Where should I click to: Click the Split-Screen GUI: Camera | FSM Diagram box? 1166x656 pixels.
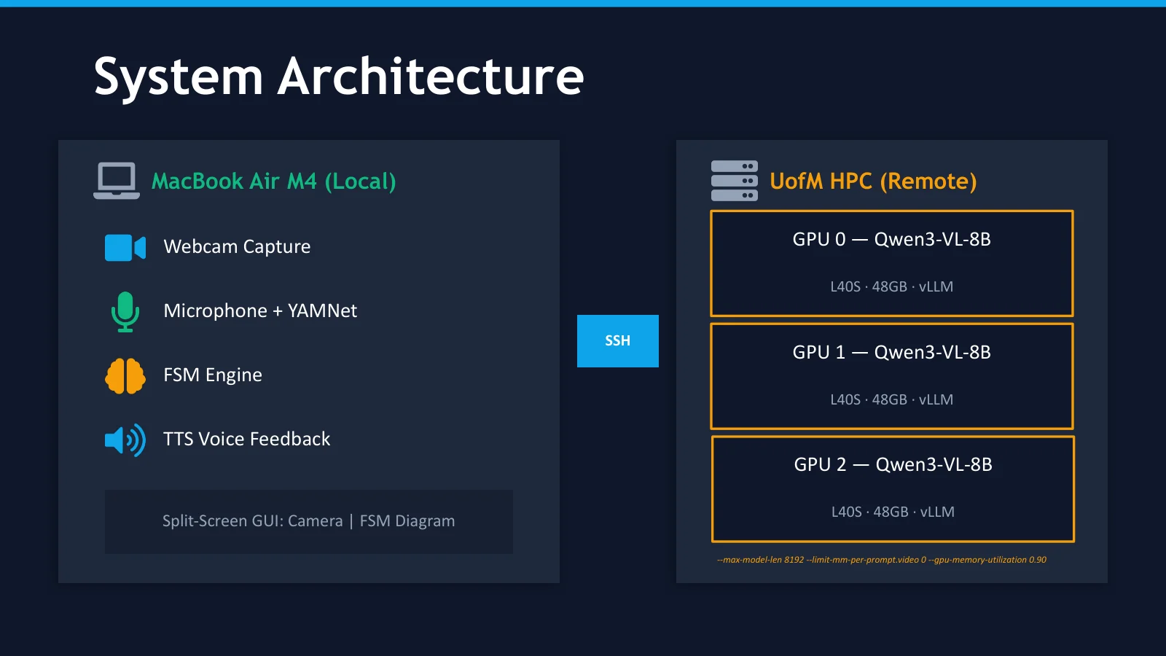pos(309,522)
